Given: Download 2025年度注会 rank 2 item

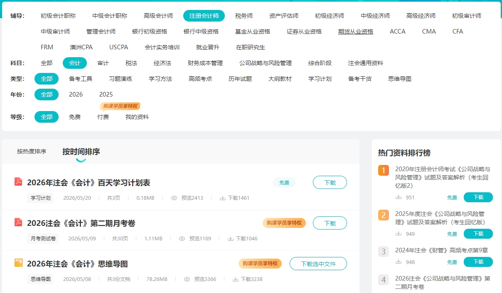Looking at the screenshot, I should (478, 234).
